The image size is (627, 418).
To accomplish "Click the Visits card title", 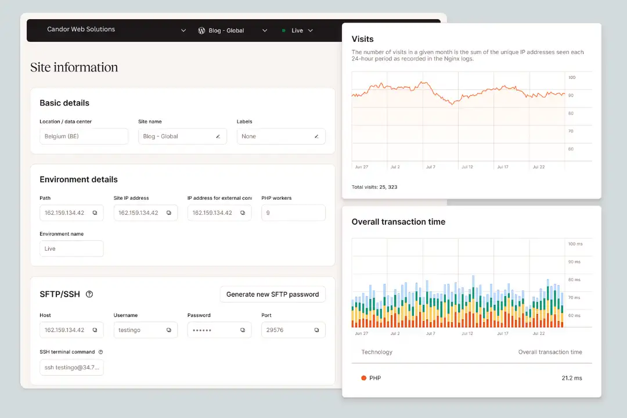I will point(363,39).
